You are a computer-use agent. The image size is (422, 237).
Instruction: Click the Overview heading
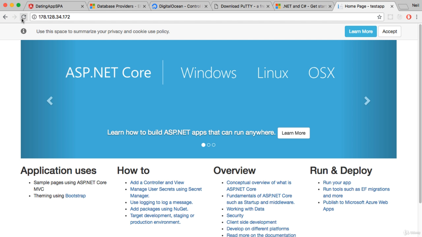tap(234, 171)
